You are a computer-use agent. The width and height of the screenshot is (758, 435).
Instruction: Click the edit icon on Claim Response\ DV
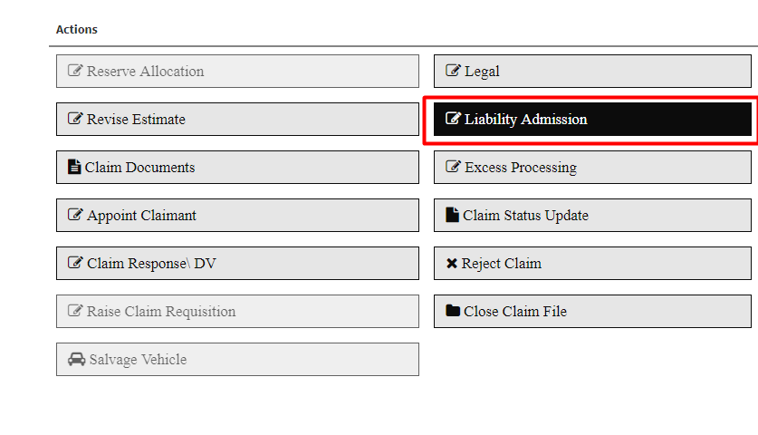pos(76,264)
